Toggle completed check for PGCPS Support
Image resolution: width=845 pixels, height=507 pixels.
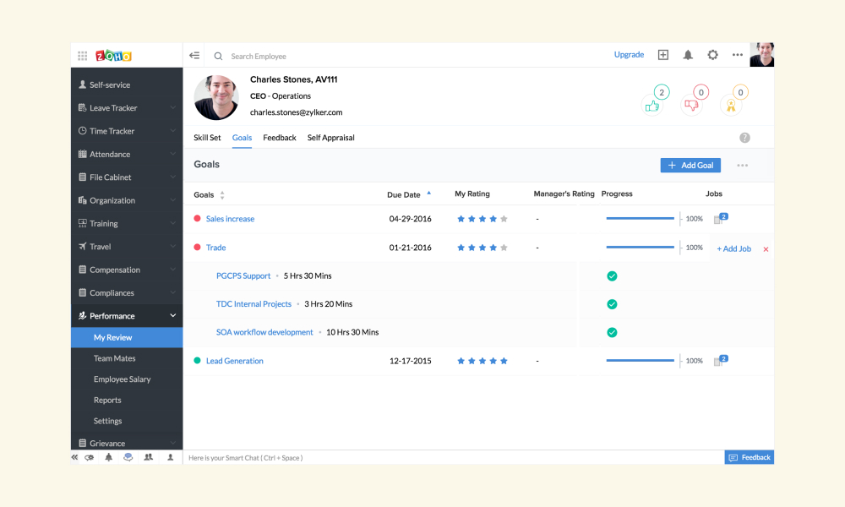click(x=612, y=275)
